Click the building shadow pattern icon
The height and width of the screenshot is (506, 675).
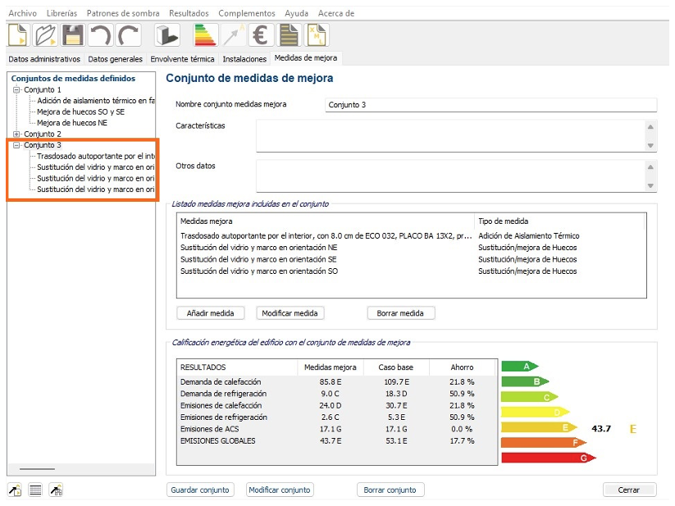point(167,35)
